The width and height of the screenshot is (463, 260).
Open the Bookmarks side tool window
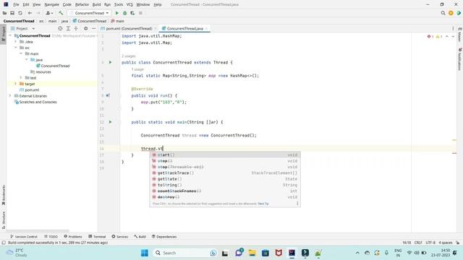click(x=4, y=195)
